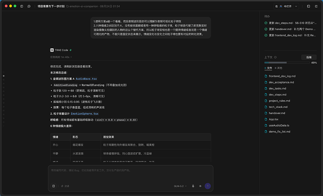This screenshot has height=196, width=323.
Task: Open the GLM-5.2 model dropdown
Action: (180, 186)
